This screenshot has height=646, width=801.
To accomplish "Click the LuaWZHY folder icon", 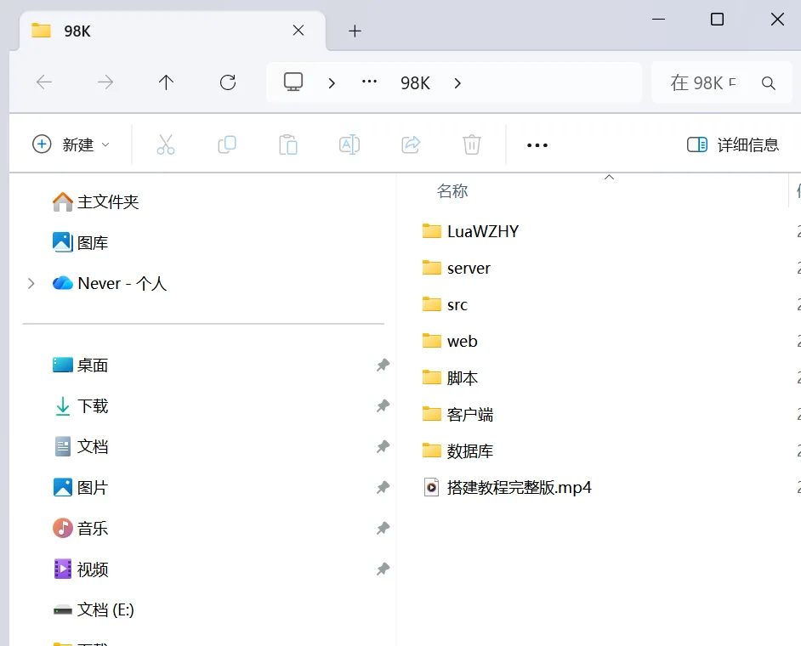I will click(x=432, y=231).
